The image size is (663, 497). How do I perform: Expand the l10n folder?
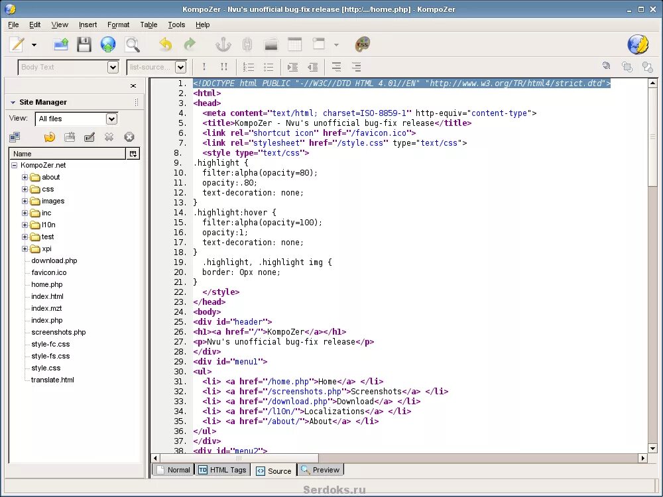point(25,225)
